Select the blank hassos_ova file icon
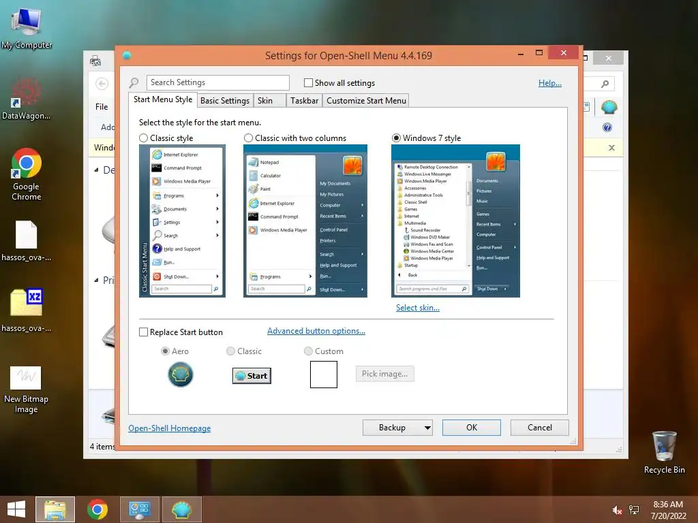 [x=27, y=240]
